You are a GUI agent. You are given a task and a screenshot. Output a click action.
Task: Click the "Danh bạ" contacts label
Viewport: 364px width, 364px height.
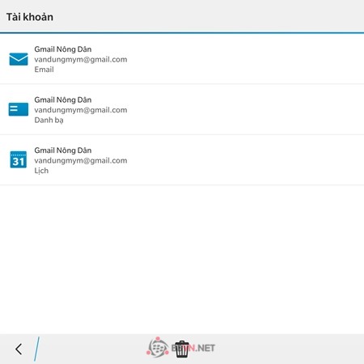pyautogui.click(x=49, y=121)
